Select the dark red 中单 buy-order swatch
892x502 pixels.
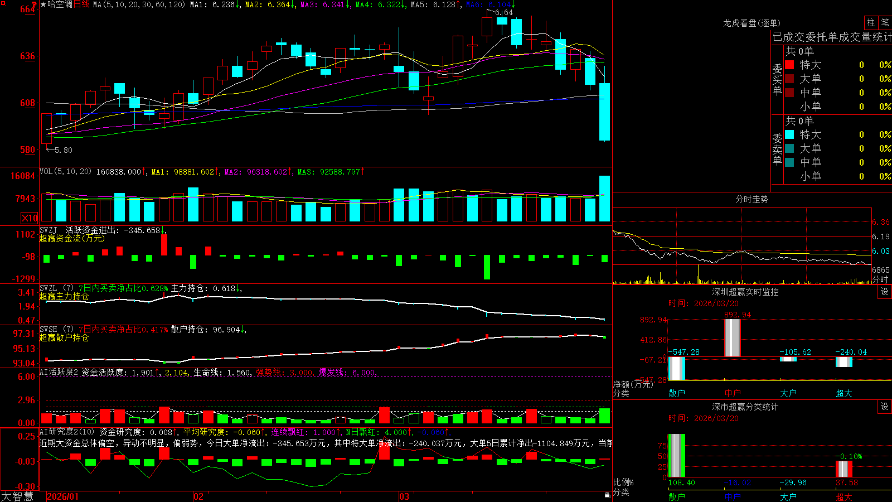(x=789, y=93)
